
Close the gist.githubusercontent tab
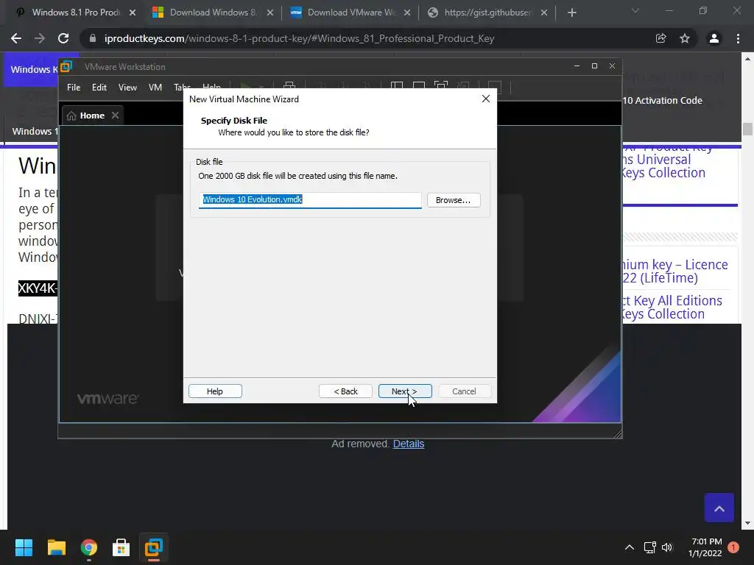(x=544, y=13)
